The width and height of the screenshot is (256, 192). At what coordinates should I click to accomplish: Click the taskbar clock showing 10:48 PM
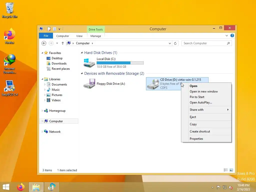pyautogui.click(x=243, y=187)
